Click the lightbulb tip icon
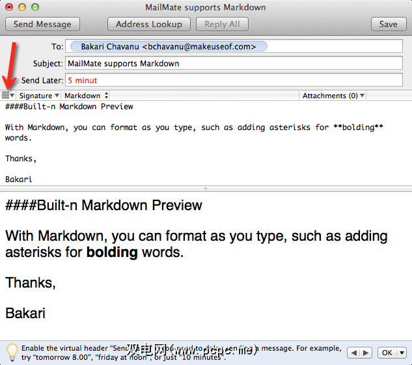The width and height of the screenshot is (412, 365). [12, 353]
